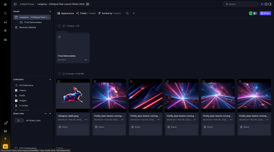Open the Status field on the last asset card
Viewport: 274px width, 152px height.
(254, 129)
